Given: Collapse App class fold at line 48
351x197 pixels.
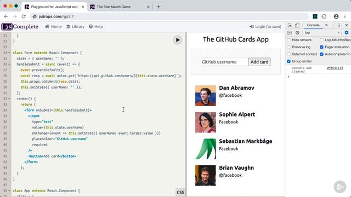Looking at the screenshot, I should 9,191.
